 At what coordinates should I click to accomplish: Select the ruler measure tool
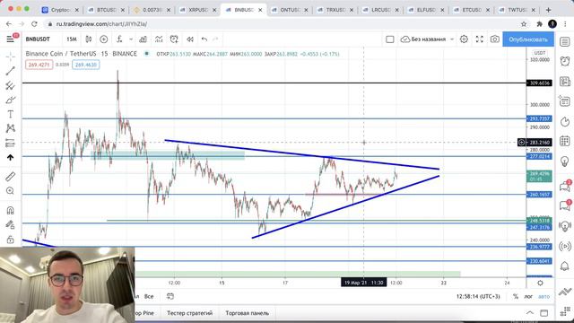(x=10, y=177)
